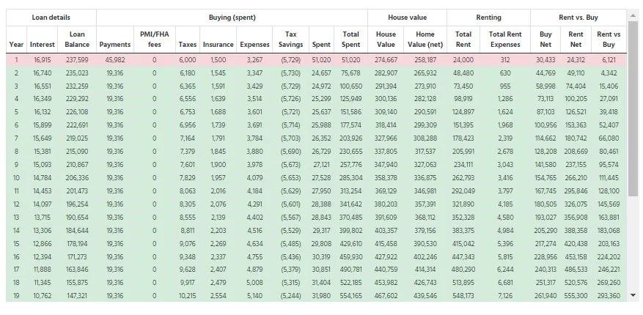Click the Loan Balance column header
643x315 pixels.
click(77, 40)
